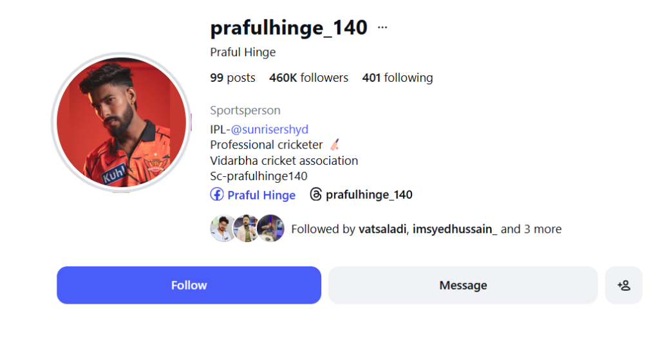
Task: Open the prafulhinge_140 Threads link
Action: (369, 194)
